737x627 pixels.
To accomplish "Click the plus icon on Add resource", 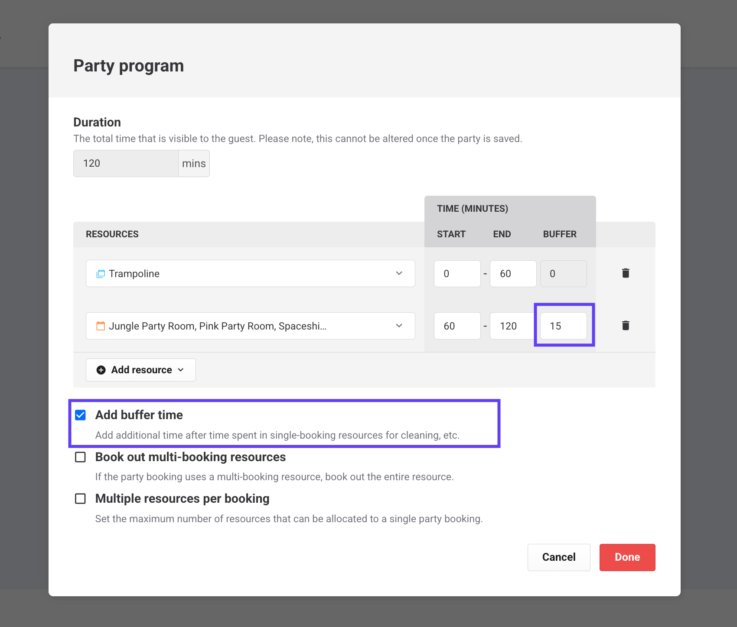I will pos(101,370).
